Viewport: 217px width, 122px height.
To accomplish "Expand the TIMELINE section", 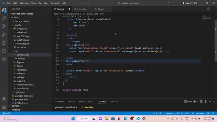I will click(x=16, y=110).
